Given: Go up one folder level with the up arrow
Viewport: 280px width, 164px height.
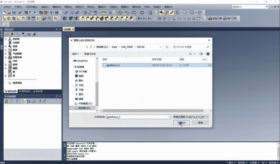Looking at the screenshot, I should tap(86, 47).
